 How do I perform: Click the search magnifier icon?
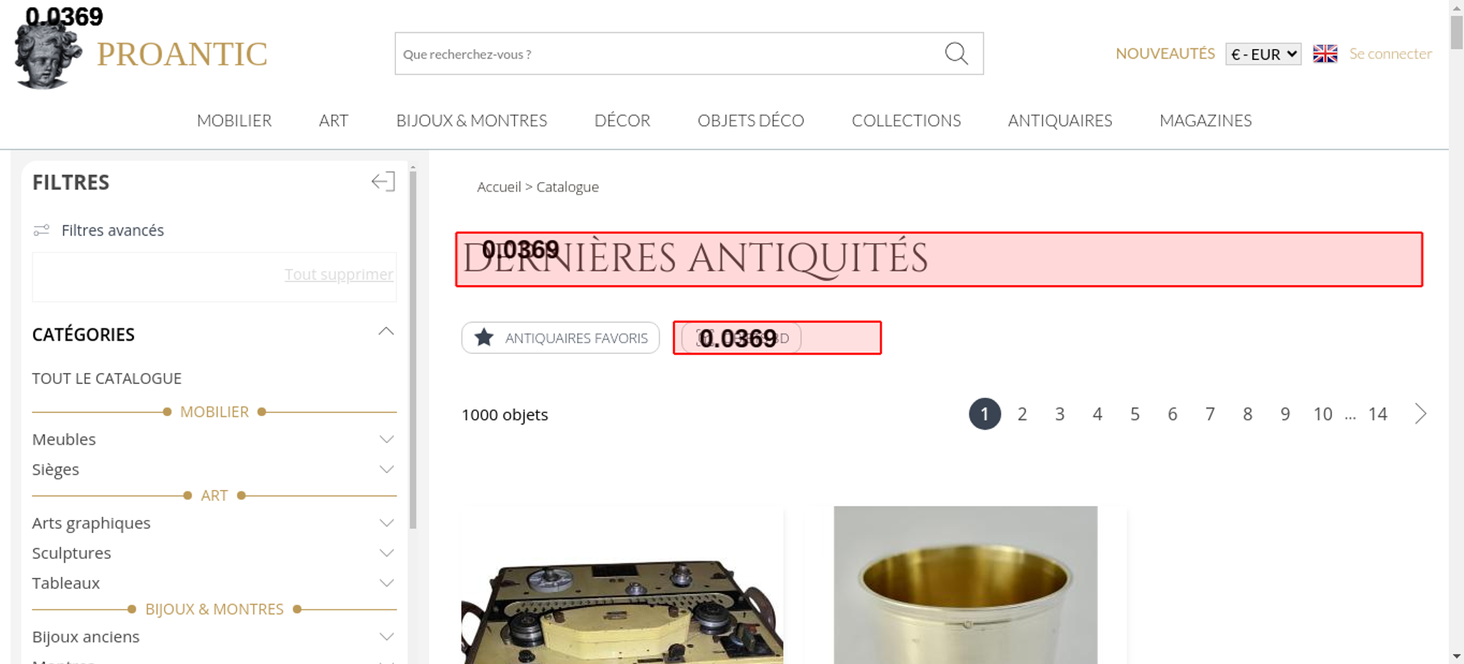pyautogui.click(x=956, y=53)
